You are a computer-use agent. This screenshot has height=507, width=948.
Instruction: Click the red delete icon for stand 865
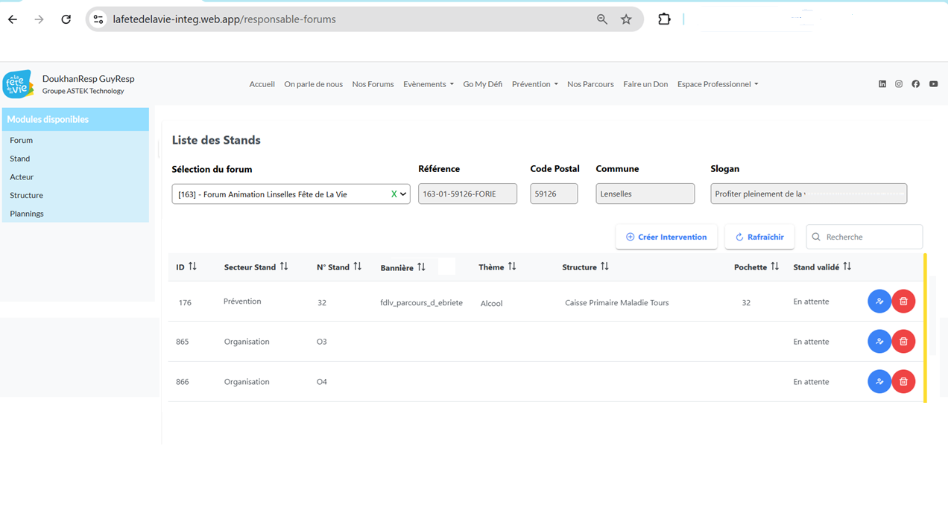click(903, 342)
